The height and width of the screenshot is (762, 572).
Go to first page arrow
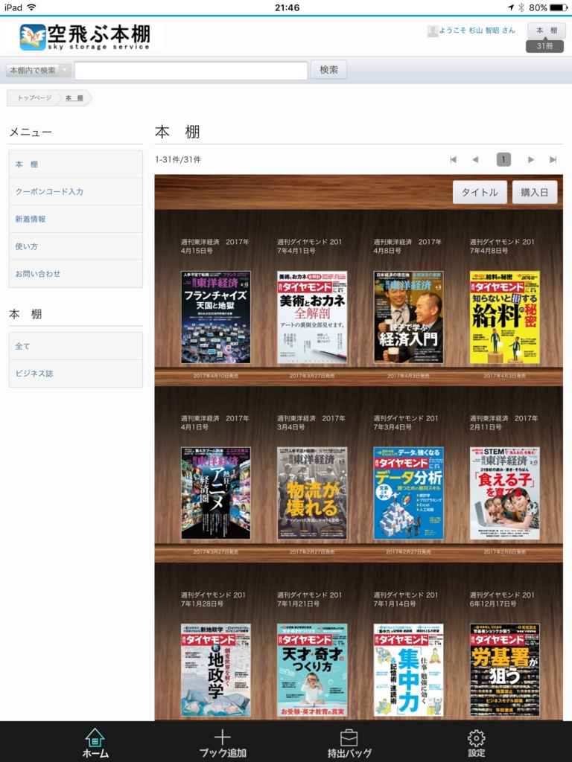453,159
